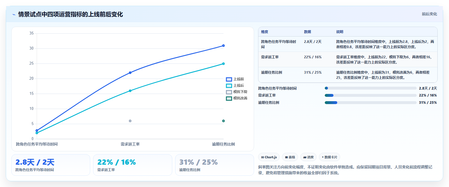Click the 需求返工率 progress bar

[371, 95]
